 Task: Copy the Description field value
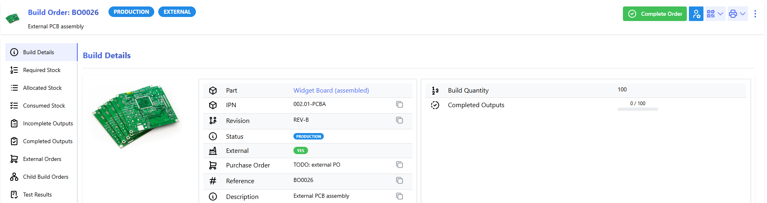point(399,196)
